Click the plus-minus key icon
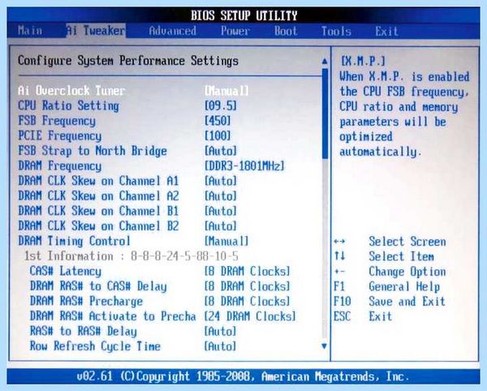This screenshot has width=487, height=391. click(x=339, y=272)
